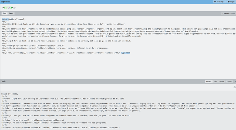This screenshot has width=236, height=130.
Task: Select the Explain tool tab
Action: (229, 81)
